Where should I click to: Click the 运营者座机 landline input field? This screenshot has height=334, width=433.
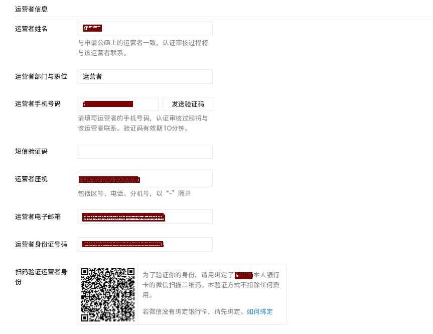(145, 179)
